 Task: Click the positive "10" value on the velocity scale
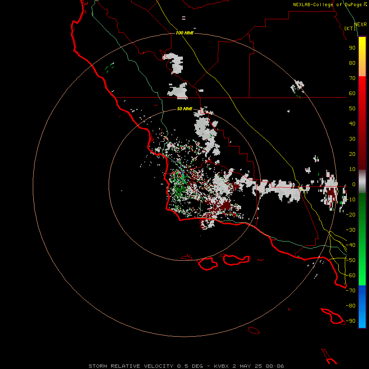pos(352,169)
